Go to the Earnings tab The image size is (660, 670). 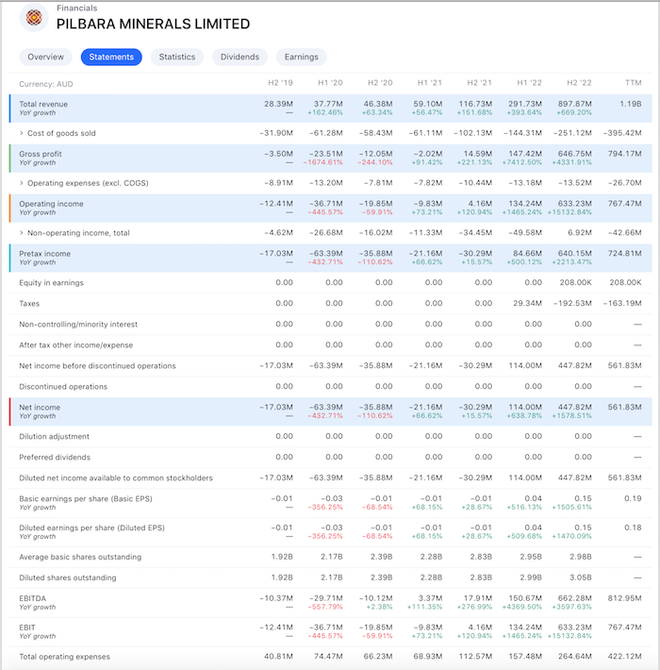click(302, 57)
